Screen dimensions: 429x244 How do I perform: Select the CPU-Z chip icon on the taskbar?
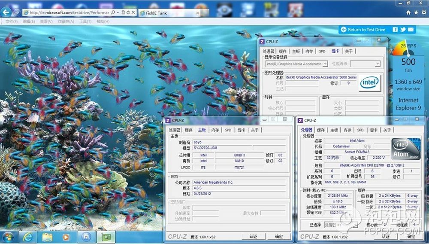pos(106,237)
